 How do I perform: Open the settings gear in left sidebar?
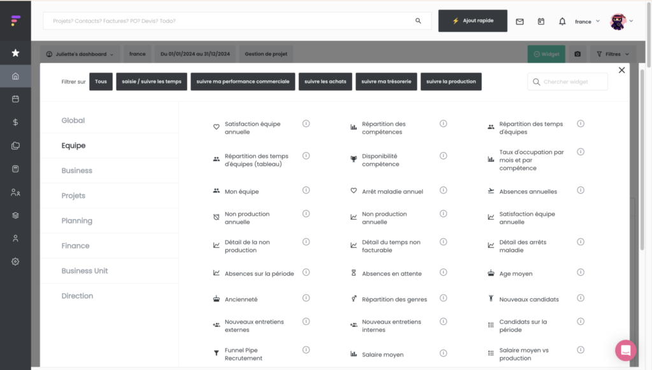[15, 262]
